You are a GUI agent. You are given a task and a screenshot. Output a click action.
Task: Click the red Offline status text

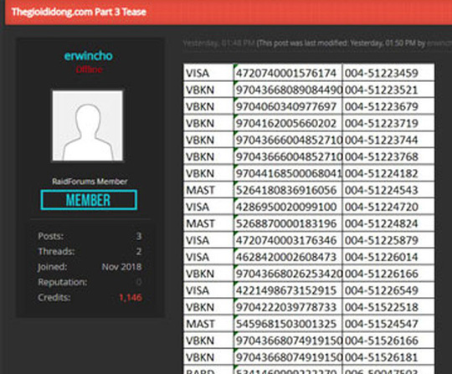89,69
